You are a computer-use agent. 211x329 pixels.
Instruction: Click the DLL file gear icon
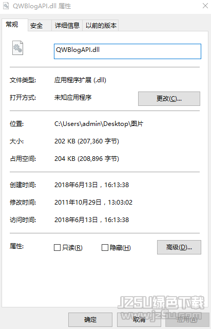click(x=17, y=48)
